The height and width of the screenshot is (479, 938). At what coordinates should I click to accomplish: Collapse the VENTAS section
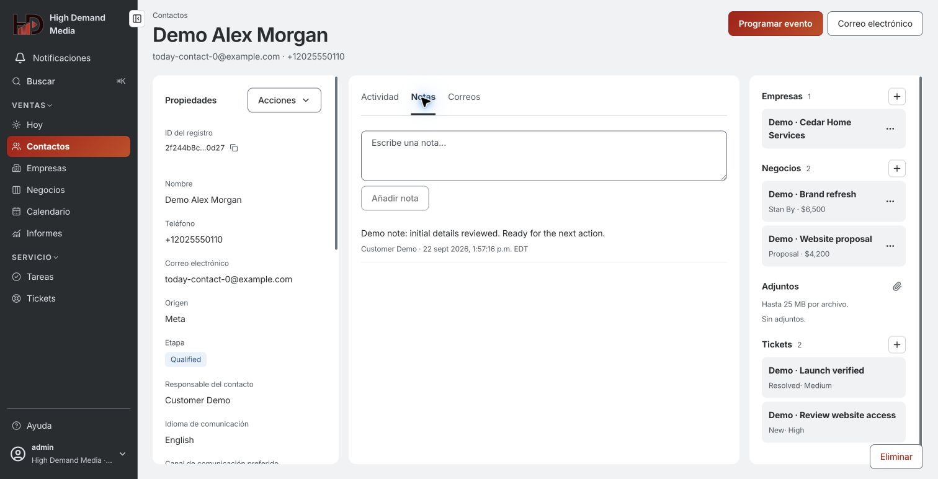tap(32, 105)
